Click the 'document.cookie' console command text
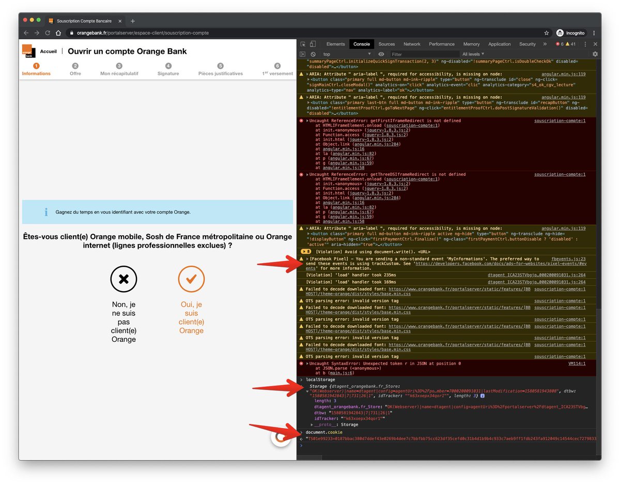The height and width of the screenshot is (485, 620). click(x=324, y=432)
